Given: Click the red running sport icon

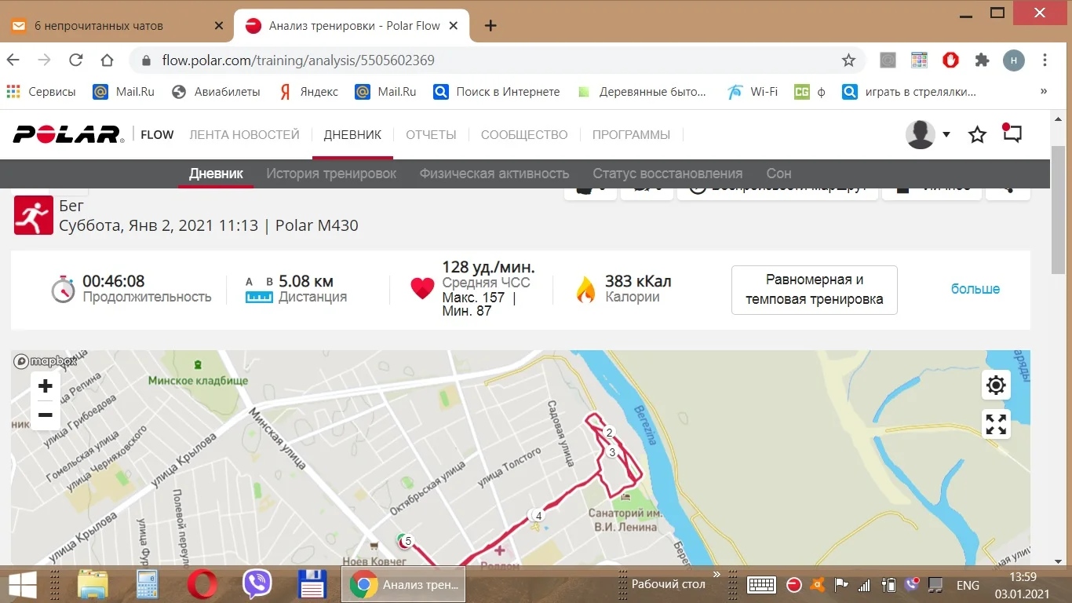Looking at the screenshot, I should point(34,215).
